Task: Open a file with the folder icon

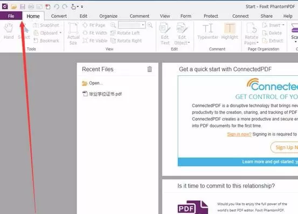Action: [x=13, y=7]
